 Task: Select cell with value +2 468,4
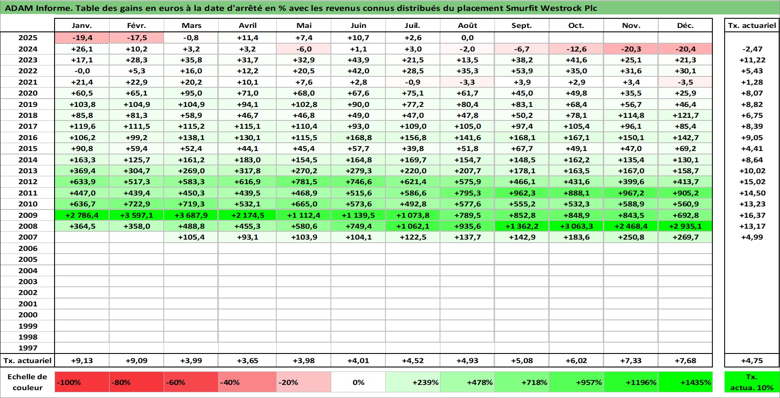coord(631,226)
